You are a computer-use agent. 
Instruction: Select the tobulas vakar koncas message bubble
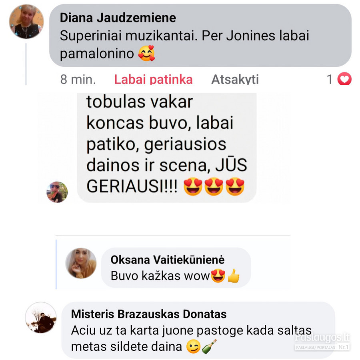[167, 148]
